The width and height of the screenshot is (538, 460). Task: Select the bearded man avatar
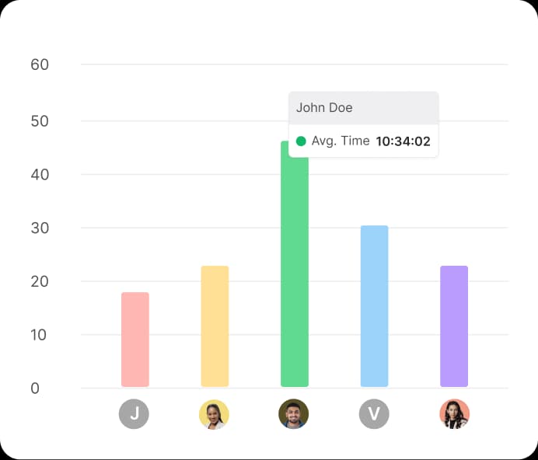point(294,414)
